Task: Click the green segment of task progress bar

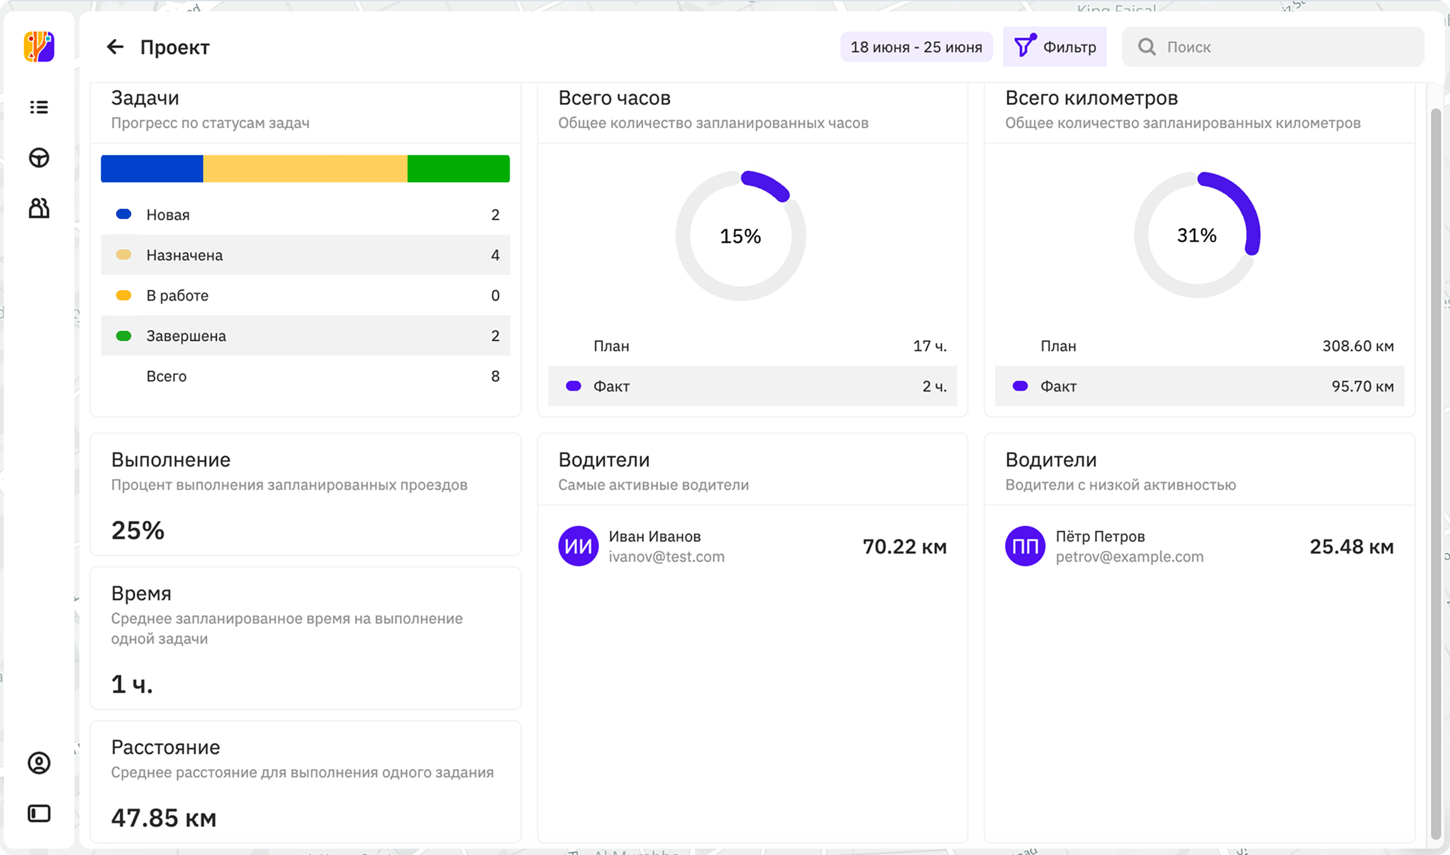Action: tap(459, 169)
